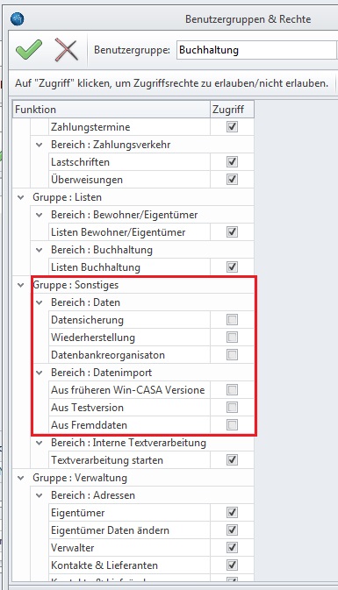Toggle the Verwalter access checkbox
338x590 pixels.
pos(232,547)
